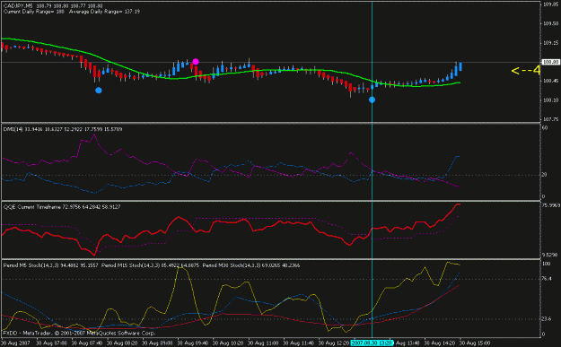Image resolution: width=561 pixels, height=347 pixels.
Task: Click the magenta dot sell signal marker
Action: (x=196, y=62)
